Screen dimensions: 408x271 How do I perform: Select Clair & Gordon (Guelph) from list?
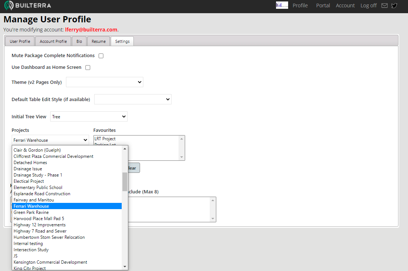coord(67,150)
